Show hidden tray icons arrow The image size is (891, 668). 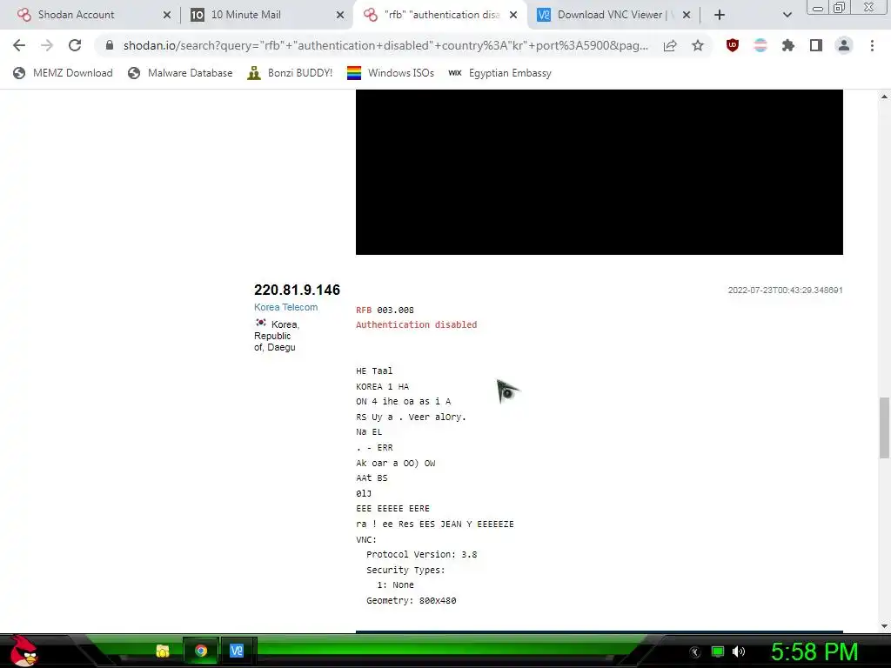coord(694,652)
